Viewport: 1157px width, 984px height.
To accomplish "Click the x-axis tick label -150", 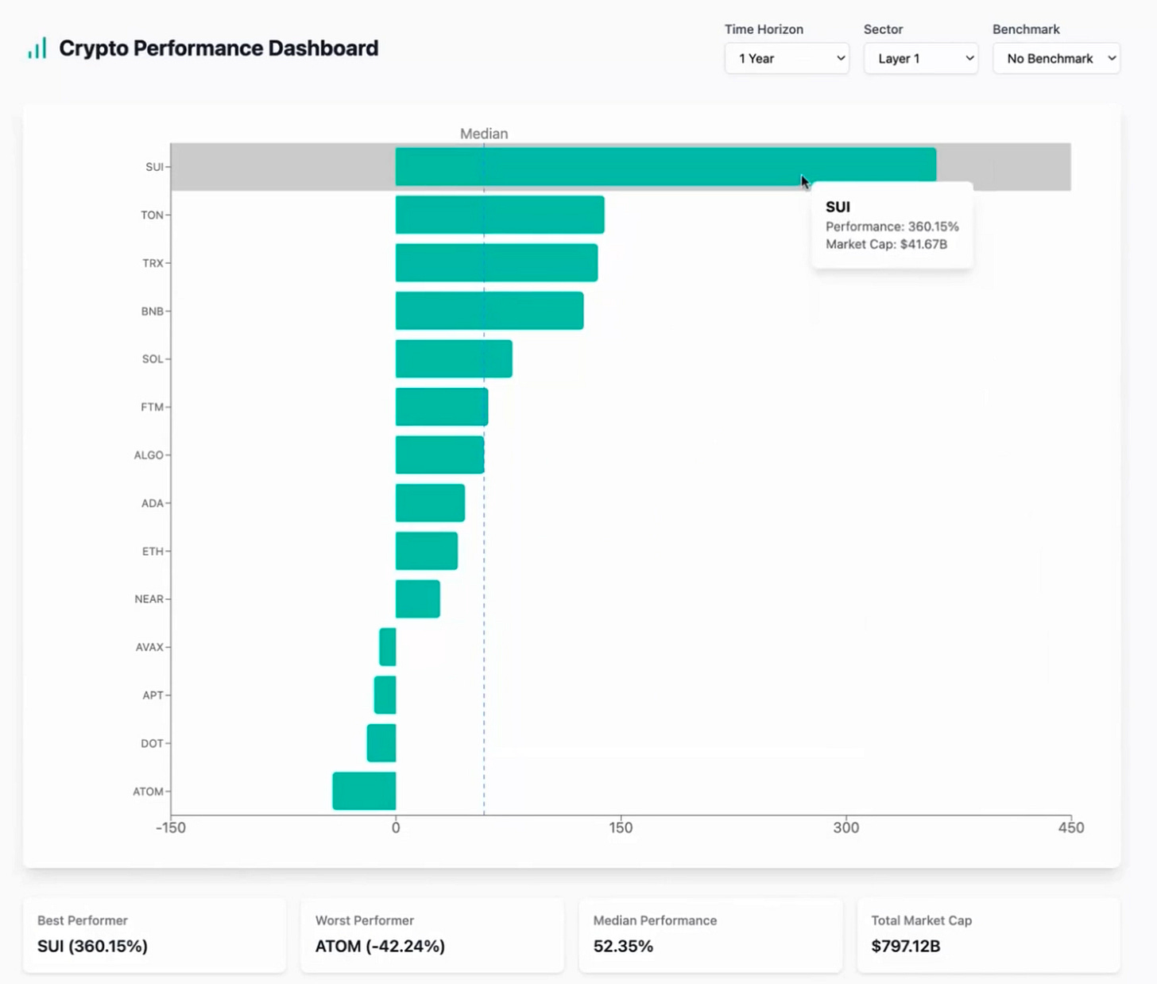I will coord(170,827).
